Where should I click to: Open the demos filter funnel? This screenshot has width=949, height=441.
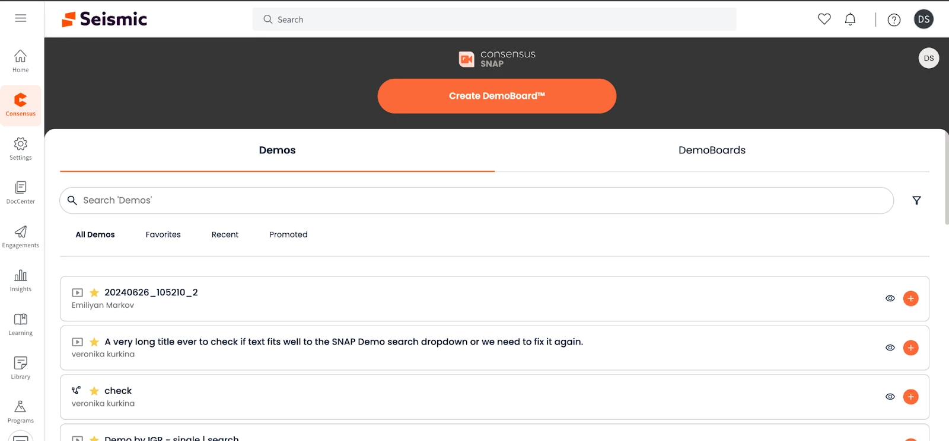point(916,201)
